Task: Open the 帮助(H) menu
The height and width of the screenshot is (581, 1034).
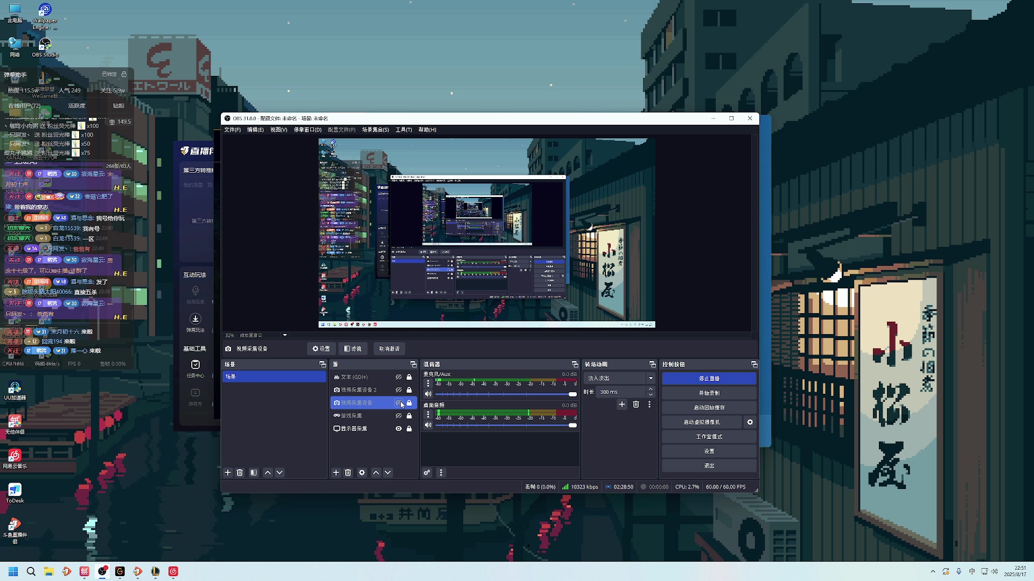Action: coord(427,130)
